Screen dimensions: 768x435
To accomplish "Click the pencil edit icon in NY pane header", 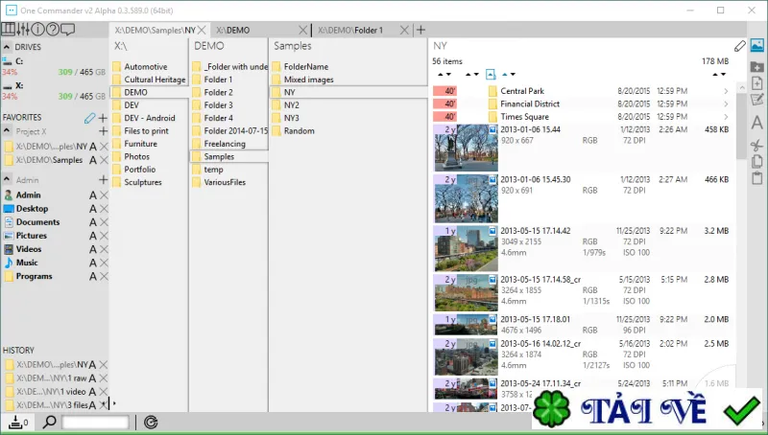I will 739,46.
